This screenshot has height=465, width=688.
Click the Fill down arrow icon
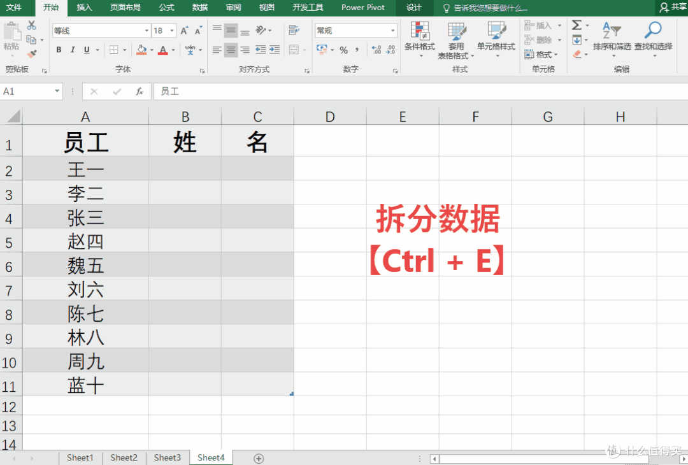[577, 40]
